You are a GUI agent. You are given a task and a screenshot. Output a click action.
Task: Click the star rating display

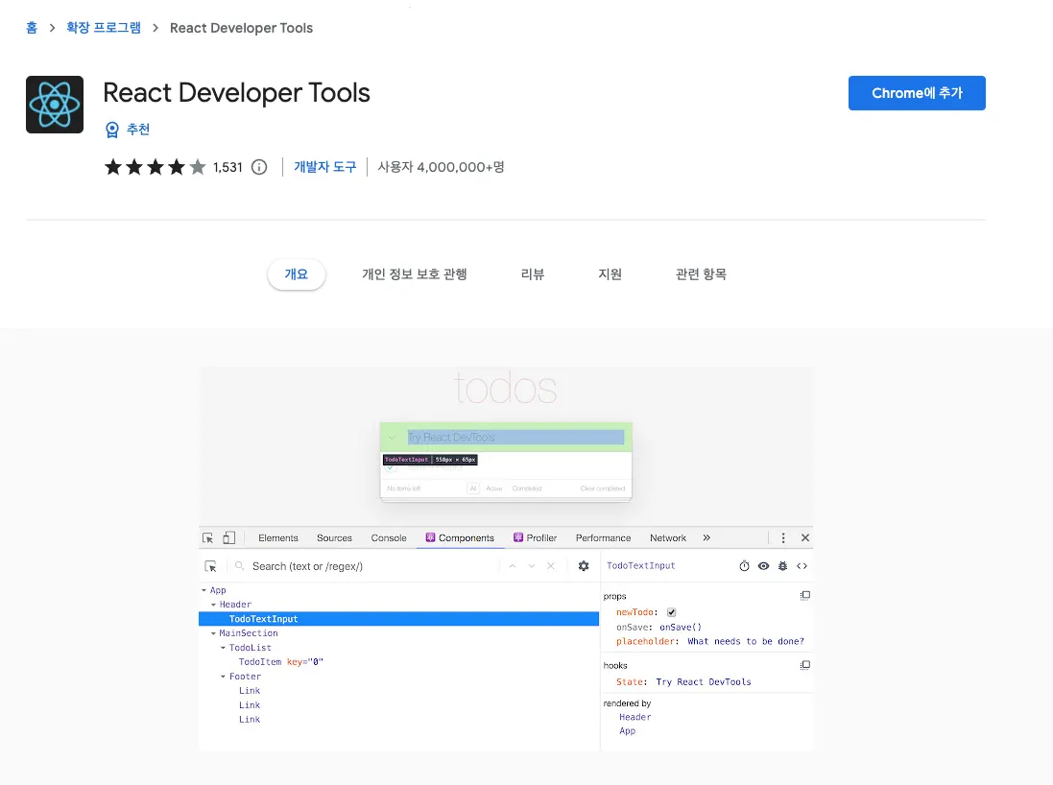click(x=156, y=167)
